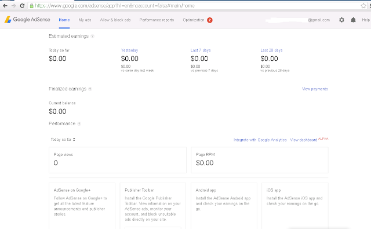This screenshot has width=371, height=229.
Task: Click the Today so far earnings label
Action: point(59,50)
